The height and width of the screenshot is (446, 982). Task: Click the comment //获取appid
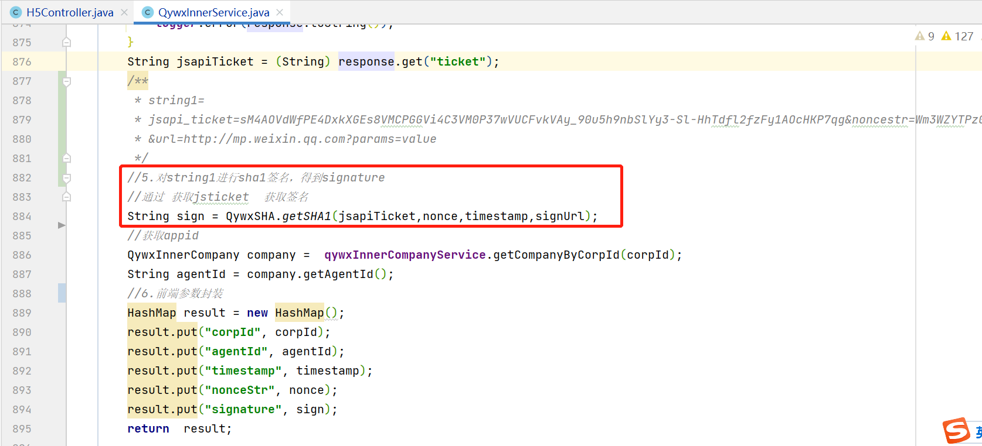pos(163,235)
